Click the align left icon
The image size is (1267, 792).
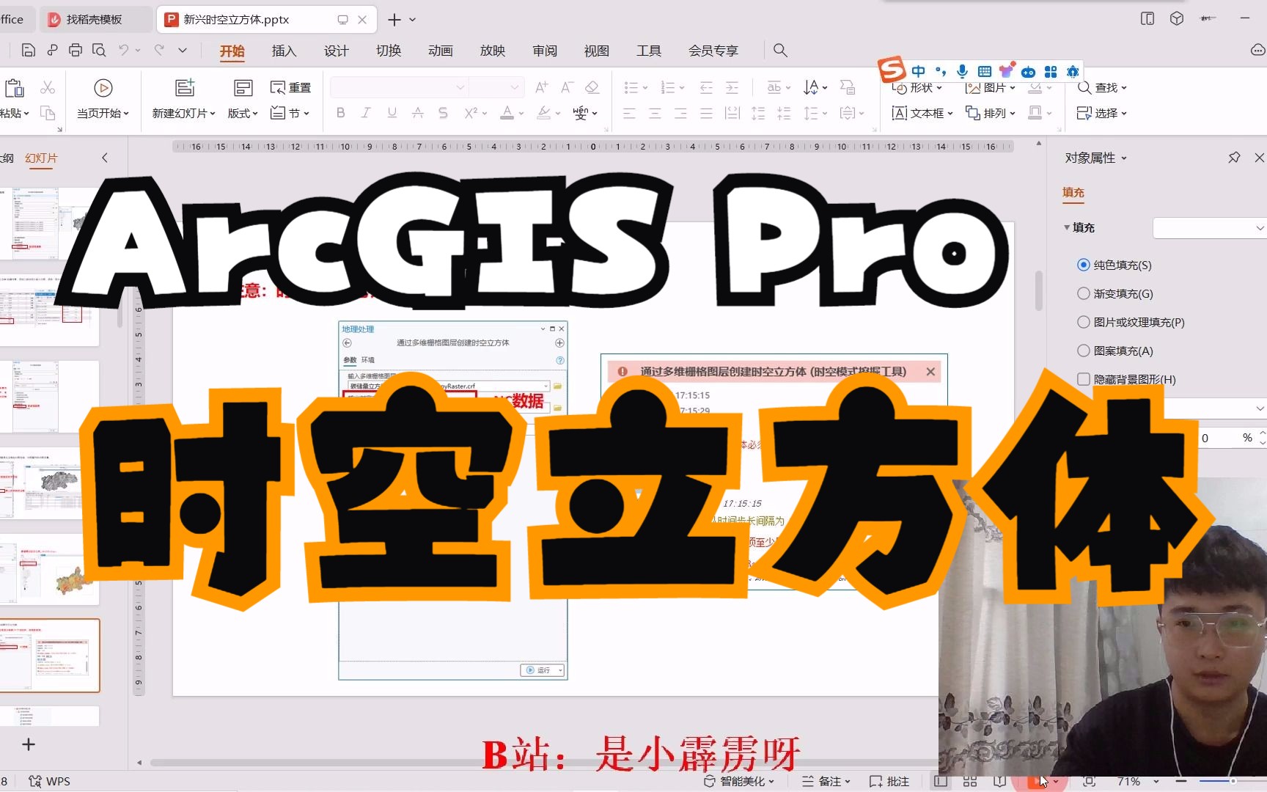pyautogui.click(x=629, y=113)
